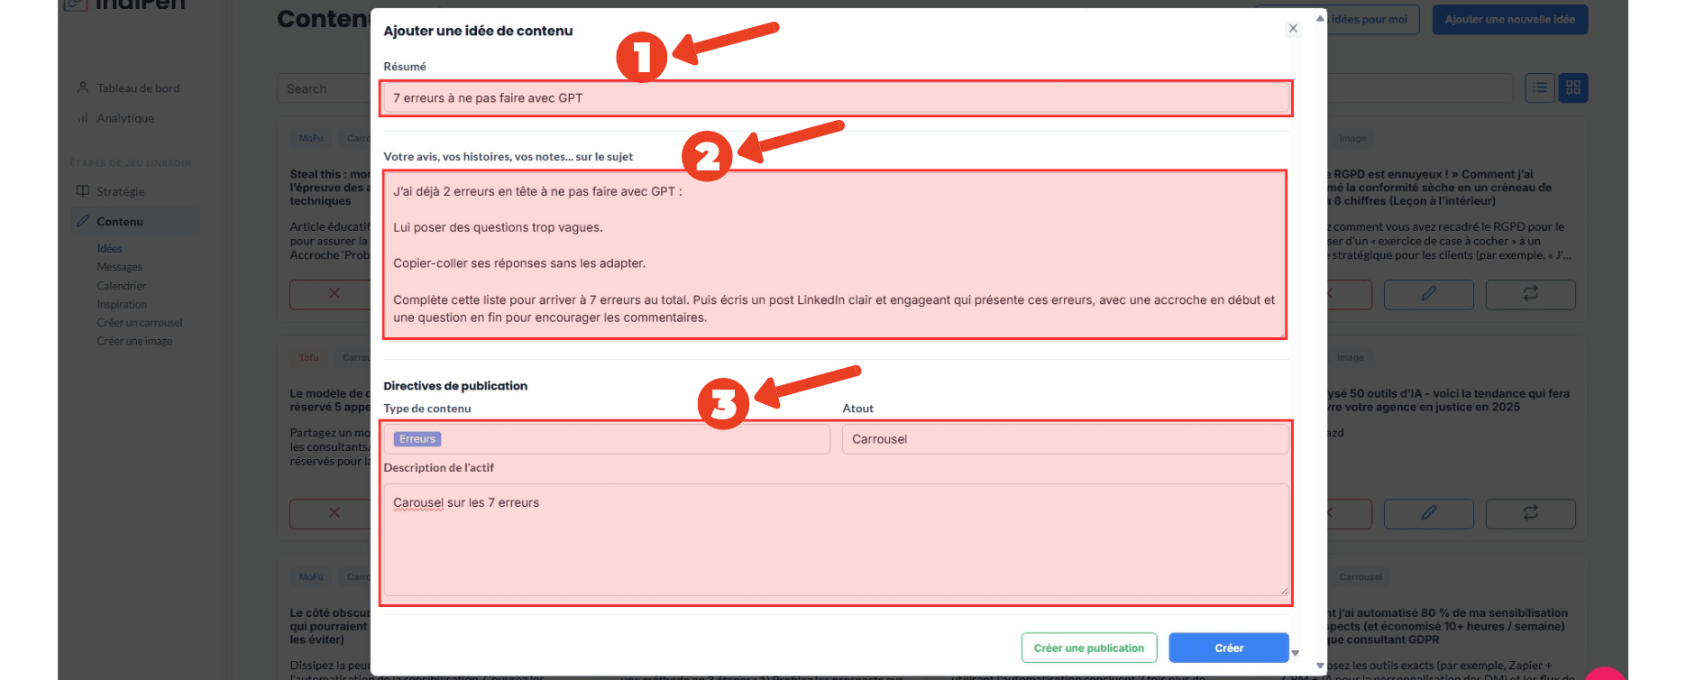Screen dimensions: 1686x680
Task: Reject the second card with red X
Action: pos(334,513)
